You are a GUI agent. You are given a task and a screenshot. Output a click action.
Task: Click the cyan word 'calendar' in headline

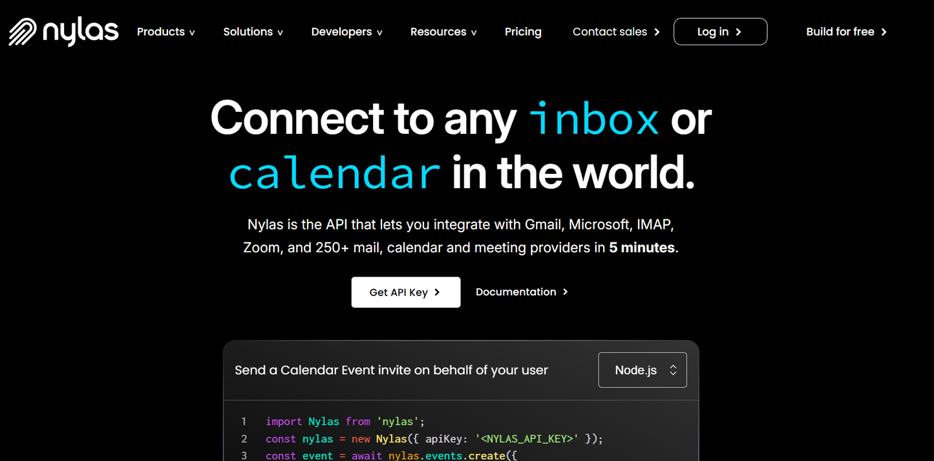pos(335,173)
